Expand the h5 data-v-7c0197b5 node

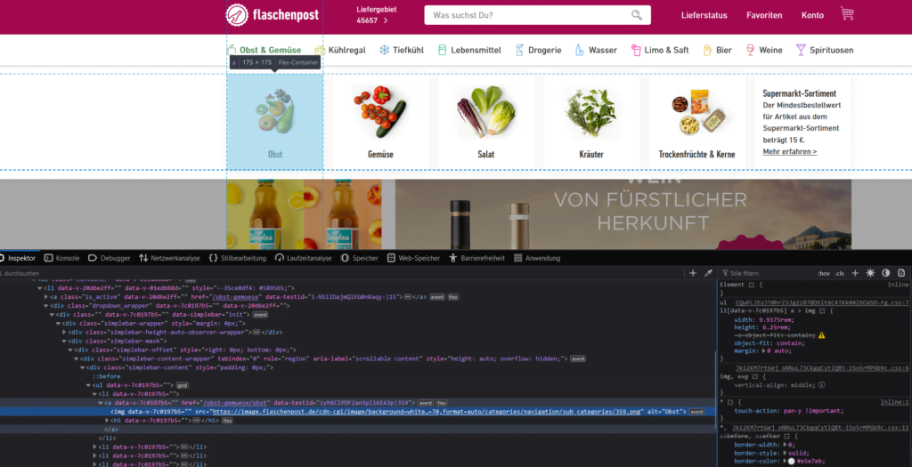(107, 421)
